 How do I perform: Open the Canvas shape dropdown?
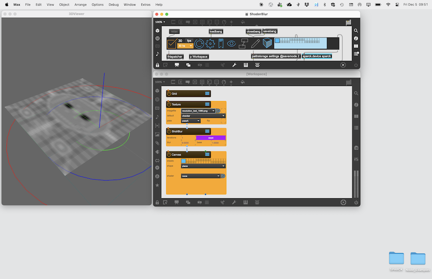coord(203,166)
